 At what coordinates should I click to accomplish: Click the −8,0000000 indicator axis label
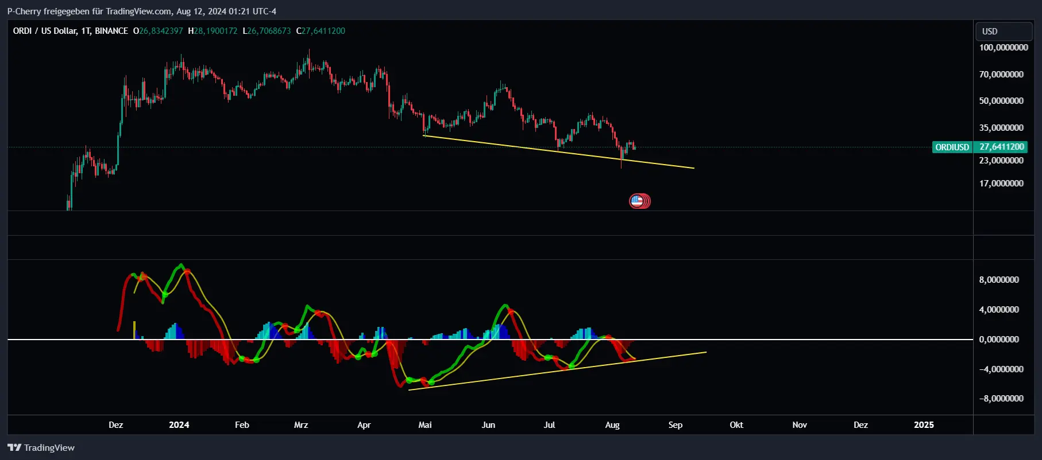[1001, 399]
